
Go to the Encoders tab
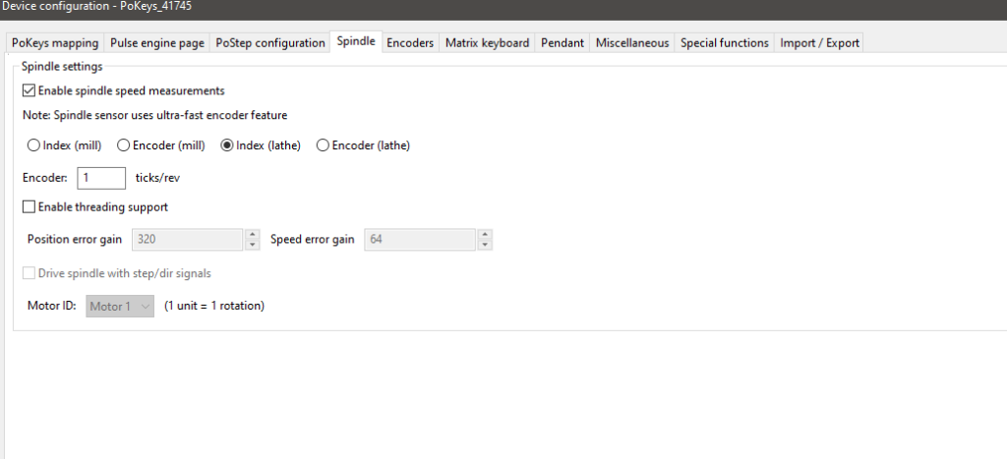coord(410,43)
